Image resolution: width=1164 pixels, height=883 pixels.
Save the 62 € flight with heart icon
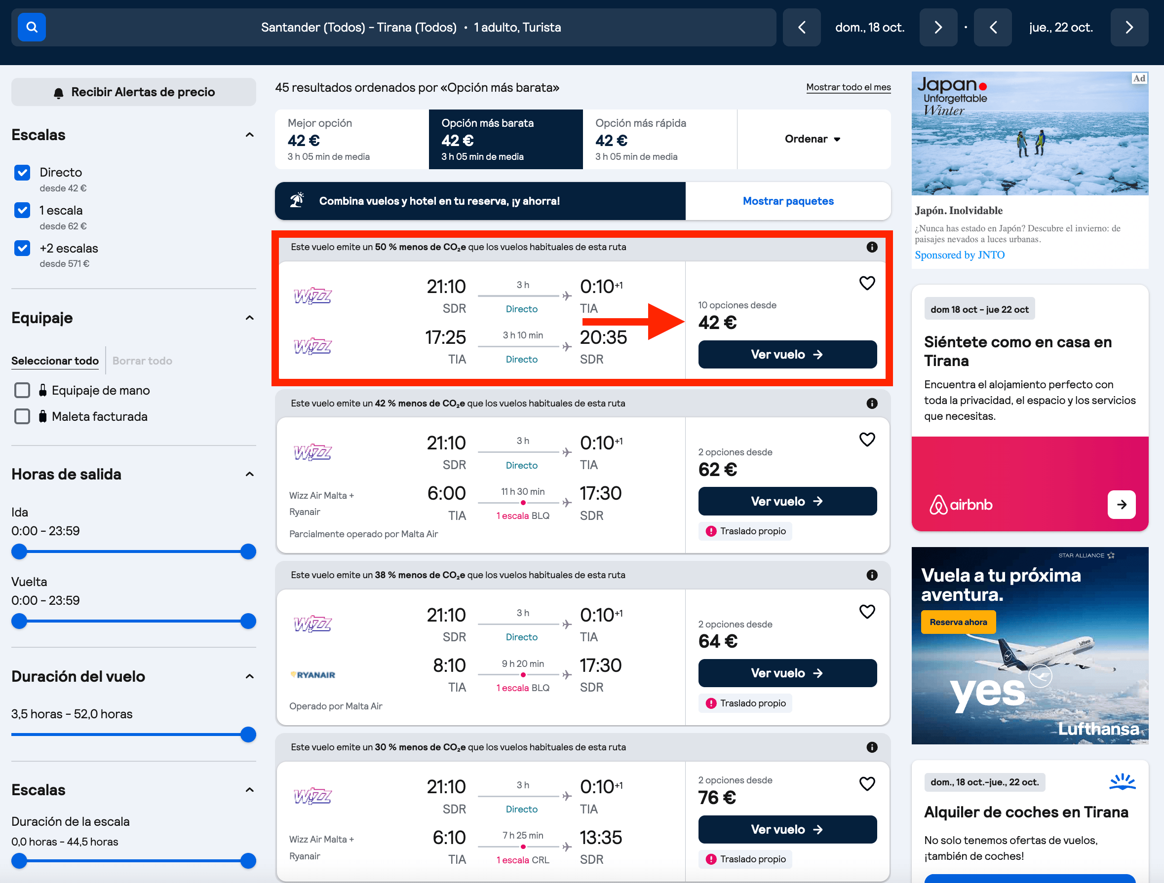click(x=867, y=439)
